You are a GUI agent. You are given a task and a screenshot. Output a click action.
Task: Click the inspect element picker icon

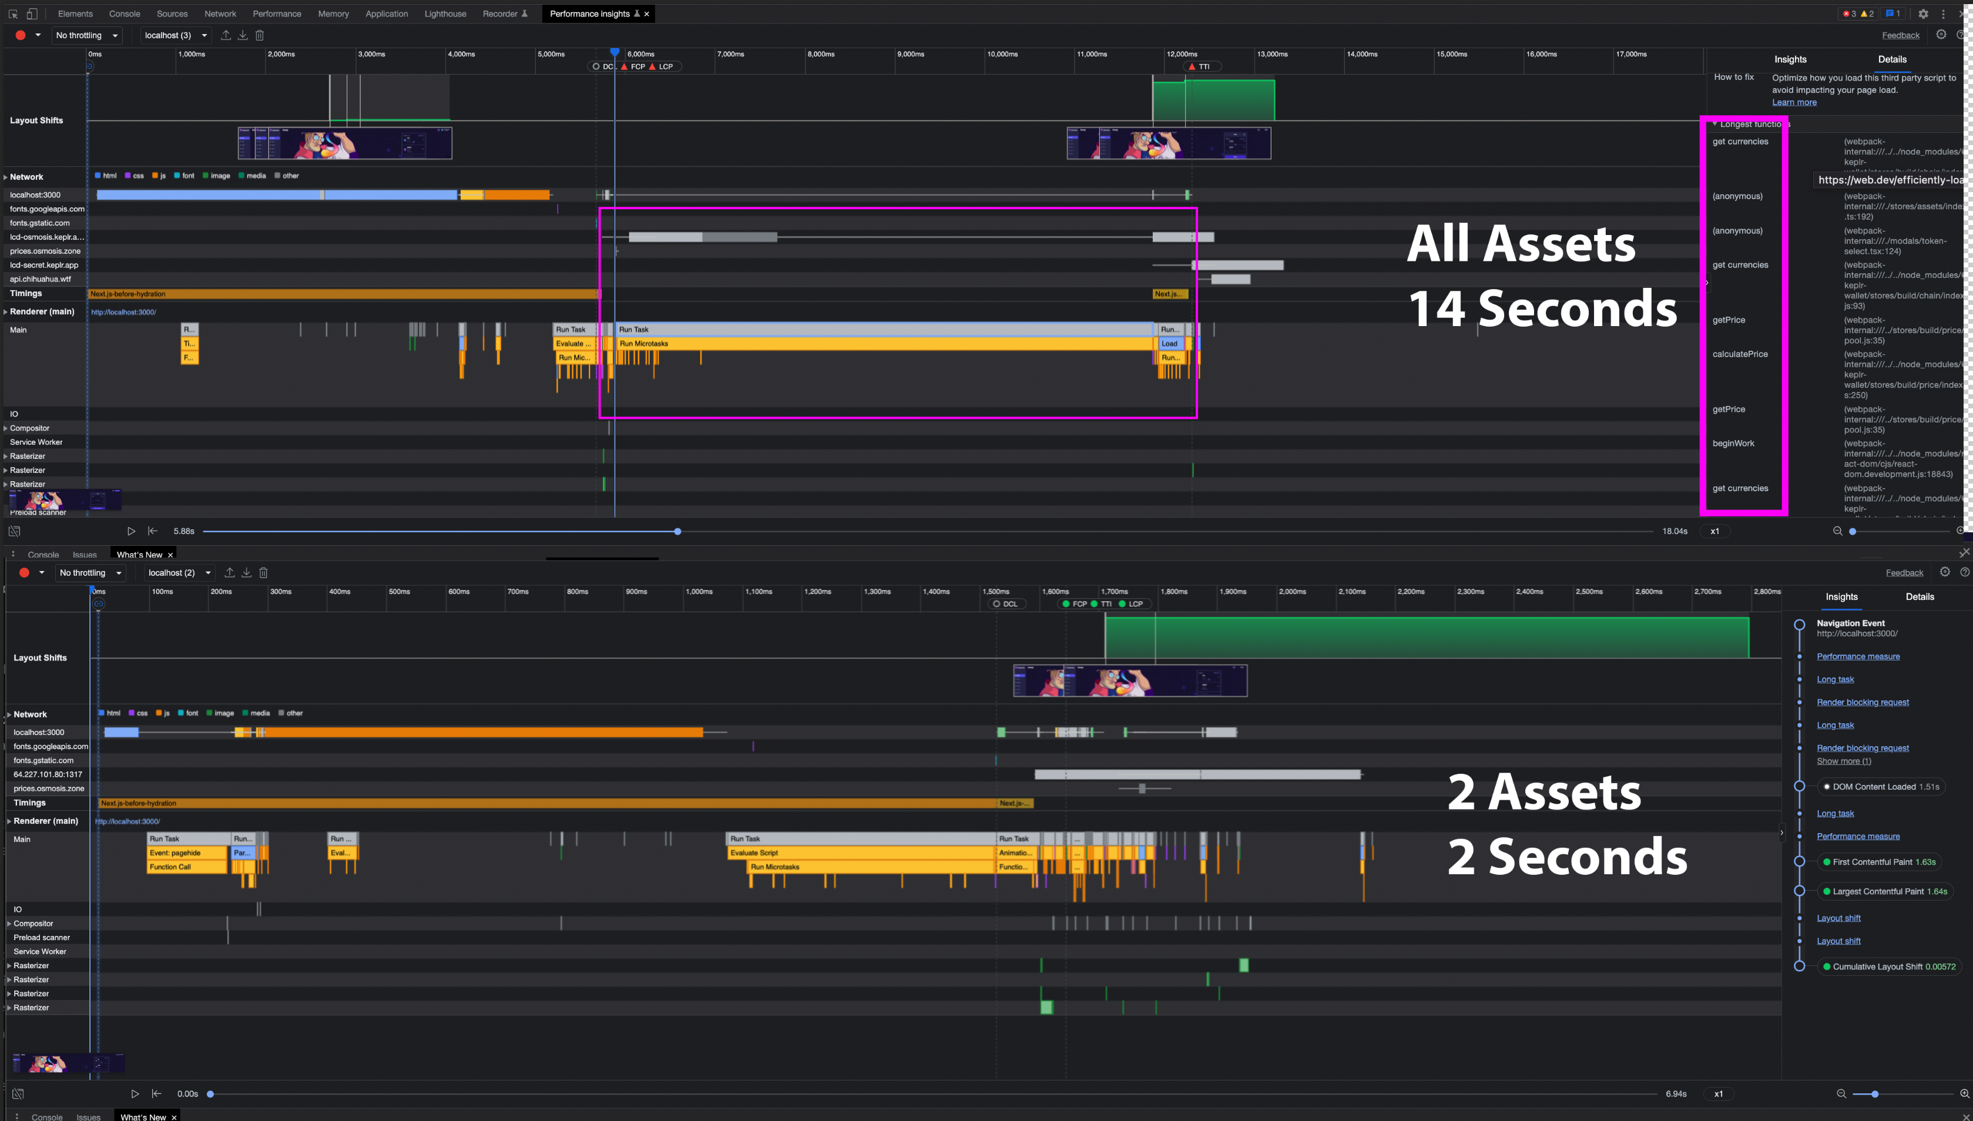(x=13, y=14)
